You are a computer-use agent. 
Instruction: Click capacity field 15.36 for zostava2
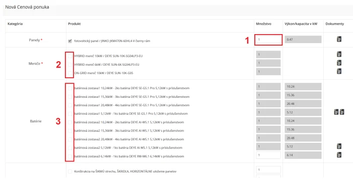303,129
